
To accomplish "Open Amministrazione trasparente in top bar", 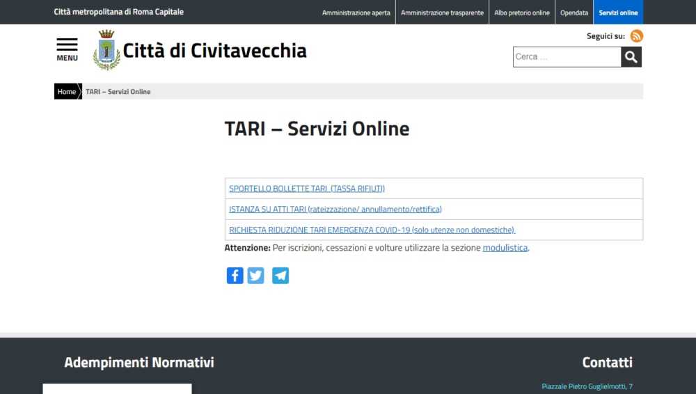I will [x=442, y=13].
